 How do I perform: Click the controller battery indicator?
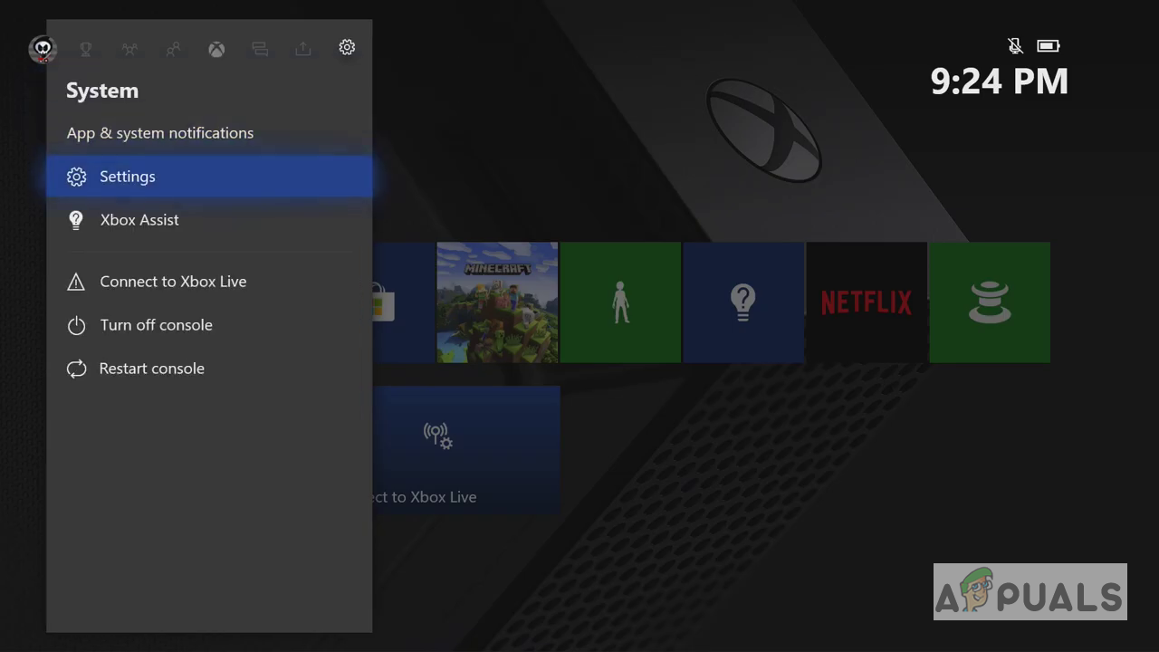(1048, 45)
